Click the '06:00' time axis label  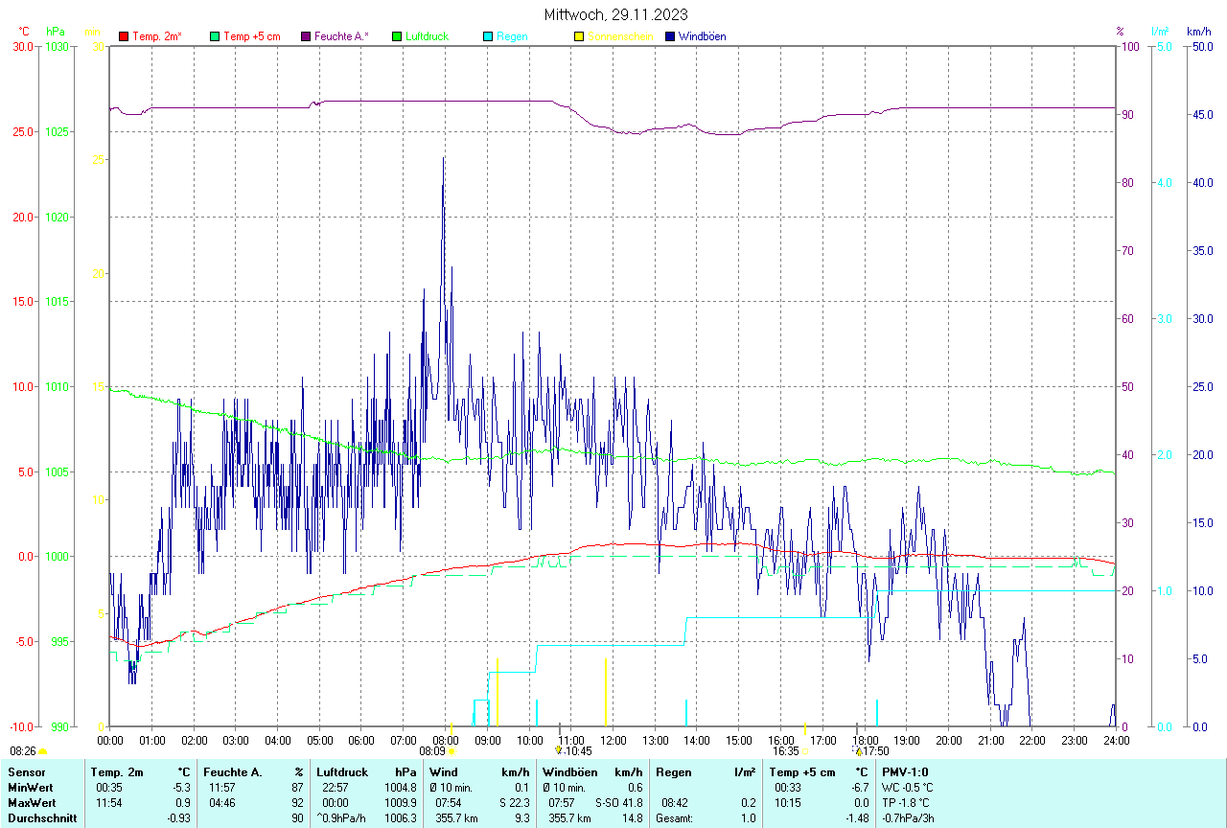361,741
